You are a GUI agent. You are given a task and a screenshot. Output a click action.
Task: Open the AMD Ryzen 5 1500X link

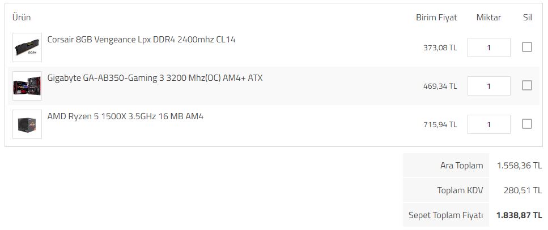coord(125,116)
